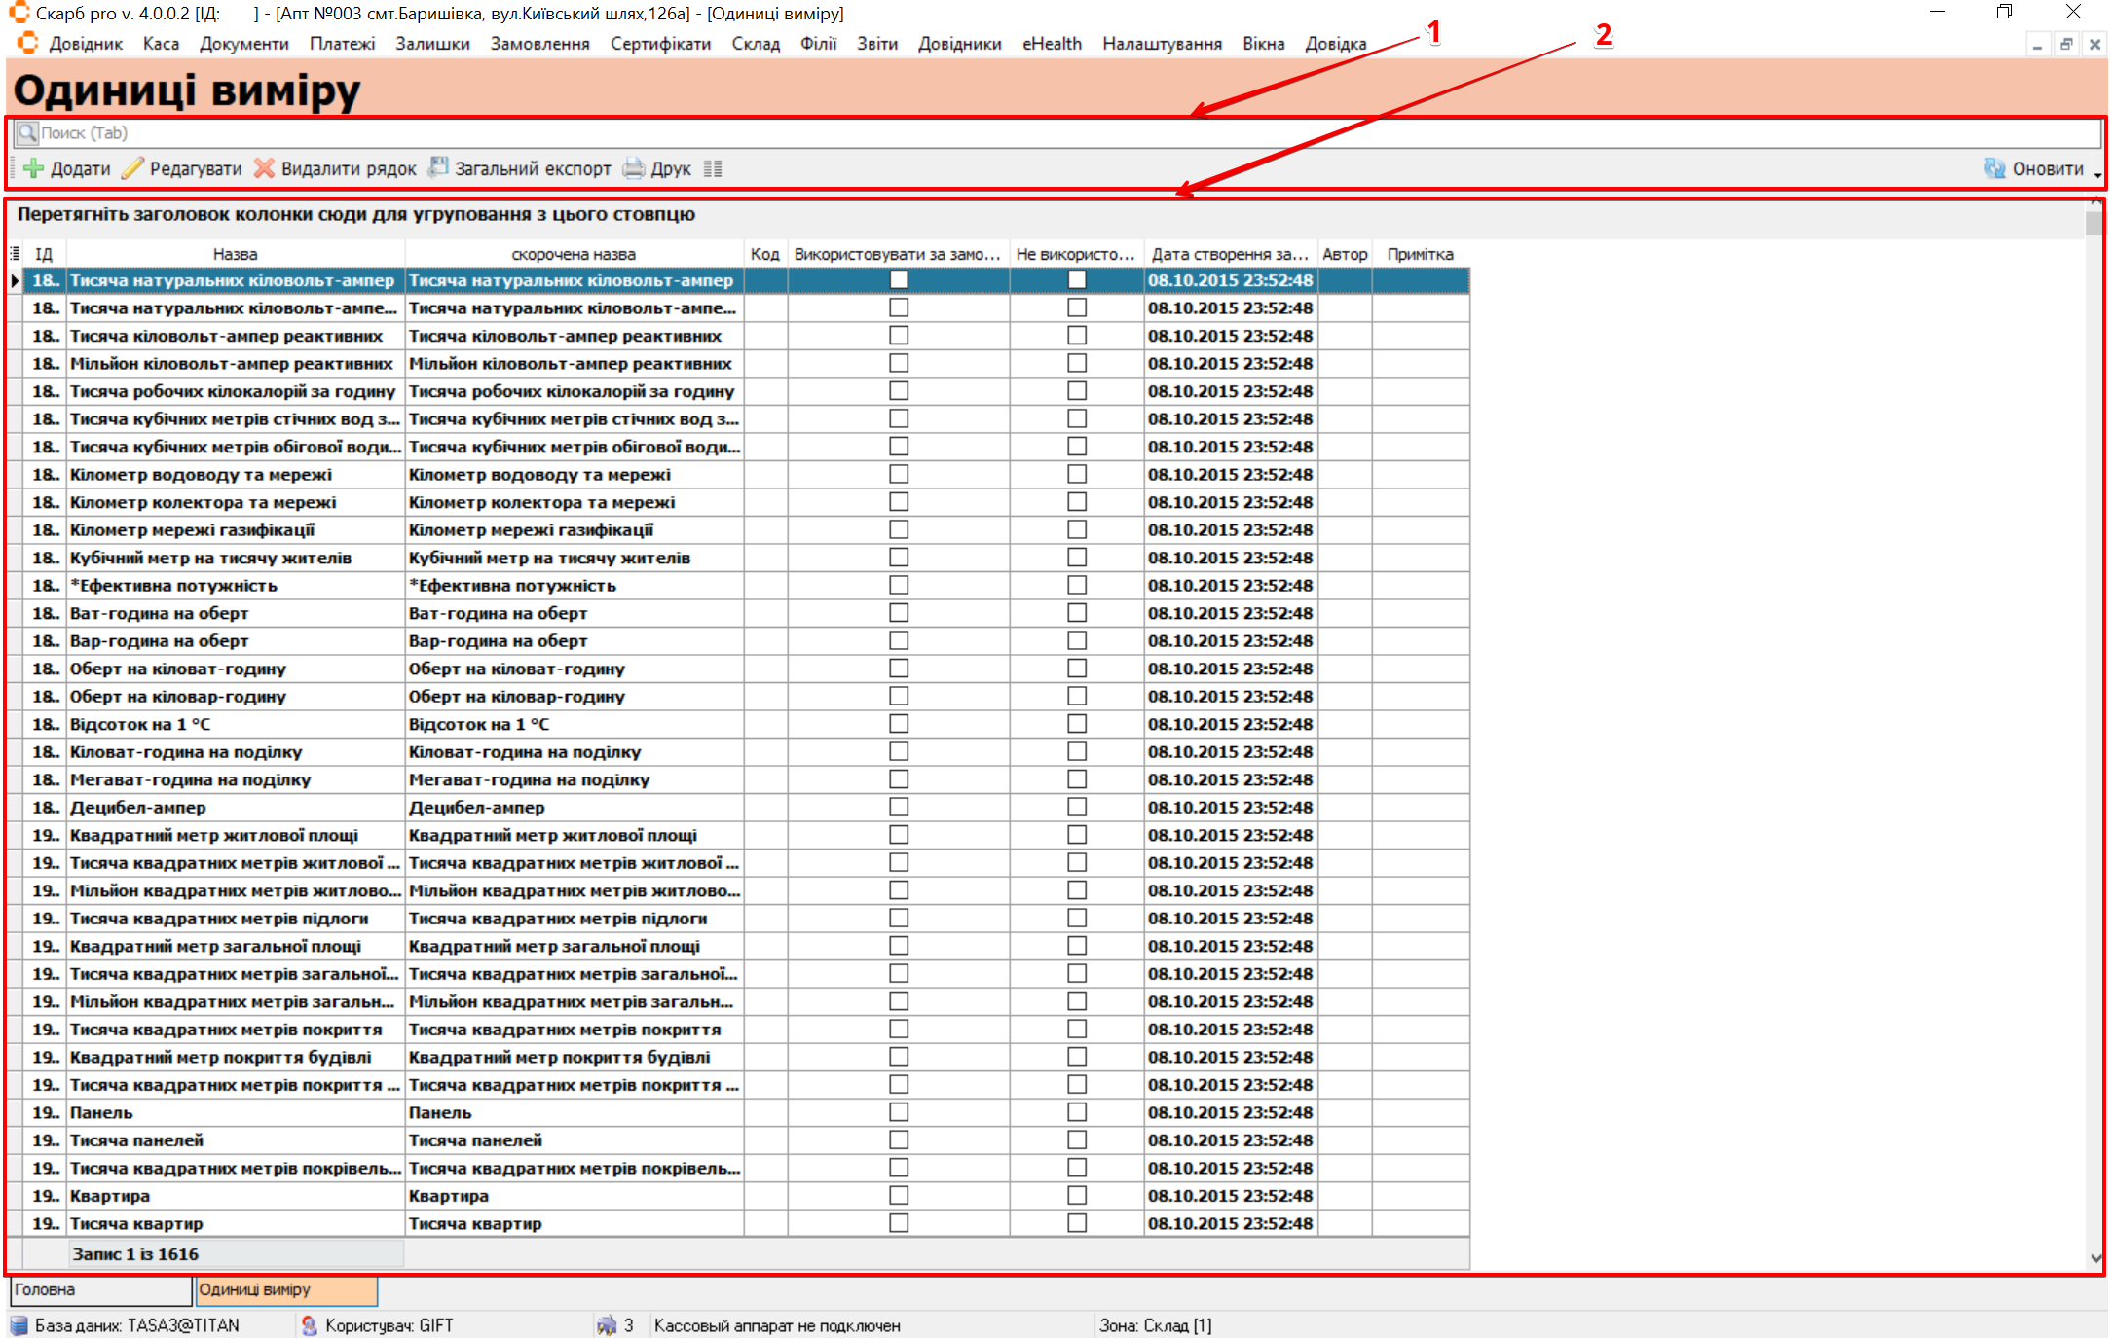This screenshot has width=2113, height=1338.
Task: Check 'Використовувати за замовчуванням' for Панель row
Action: (899, 1112)
